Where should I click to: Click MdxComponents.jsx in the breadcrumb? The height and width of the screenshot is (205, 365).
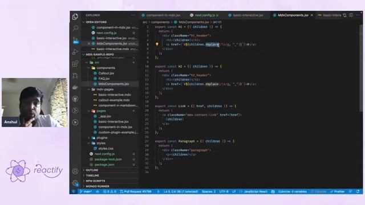coord(194,22)
